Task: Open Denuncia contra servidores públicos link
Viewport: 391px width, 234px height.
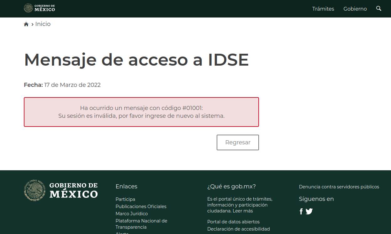Action: [x=339, y=187]
